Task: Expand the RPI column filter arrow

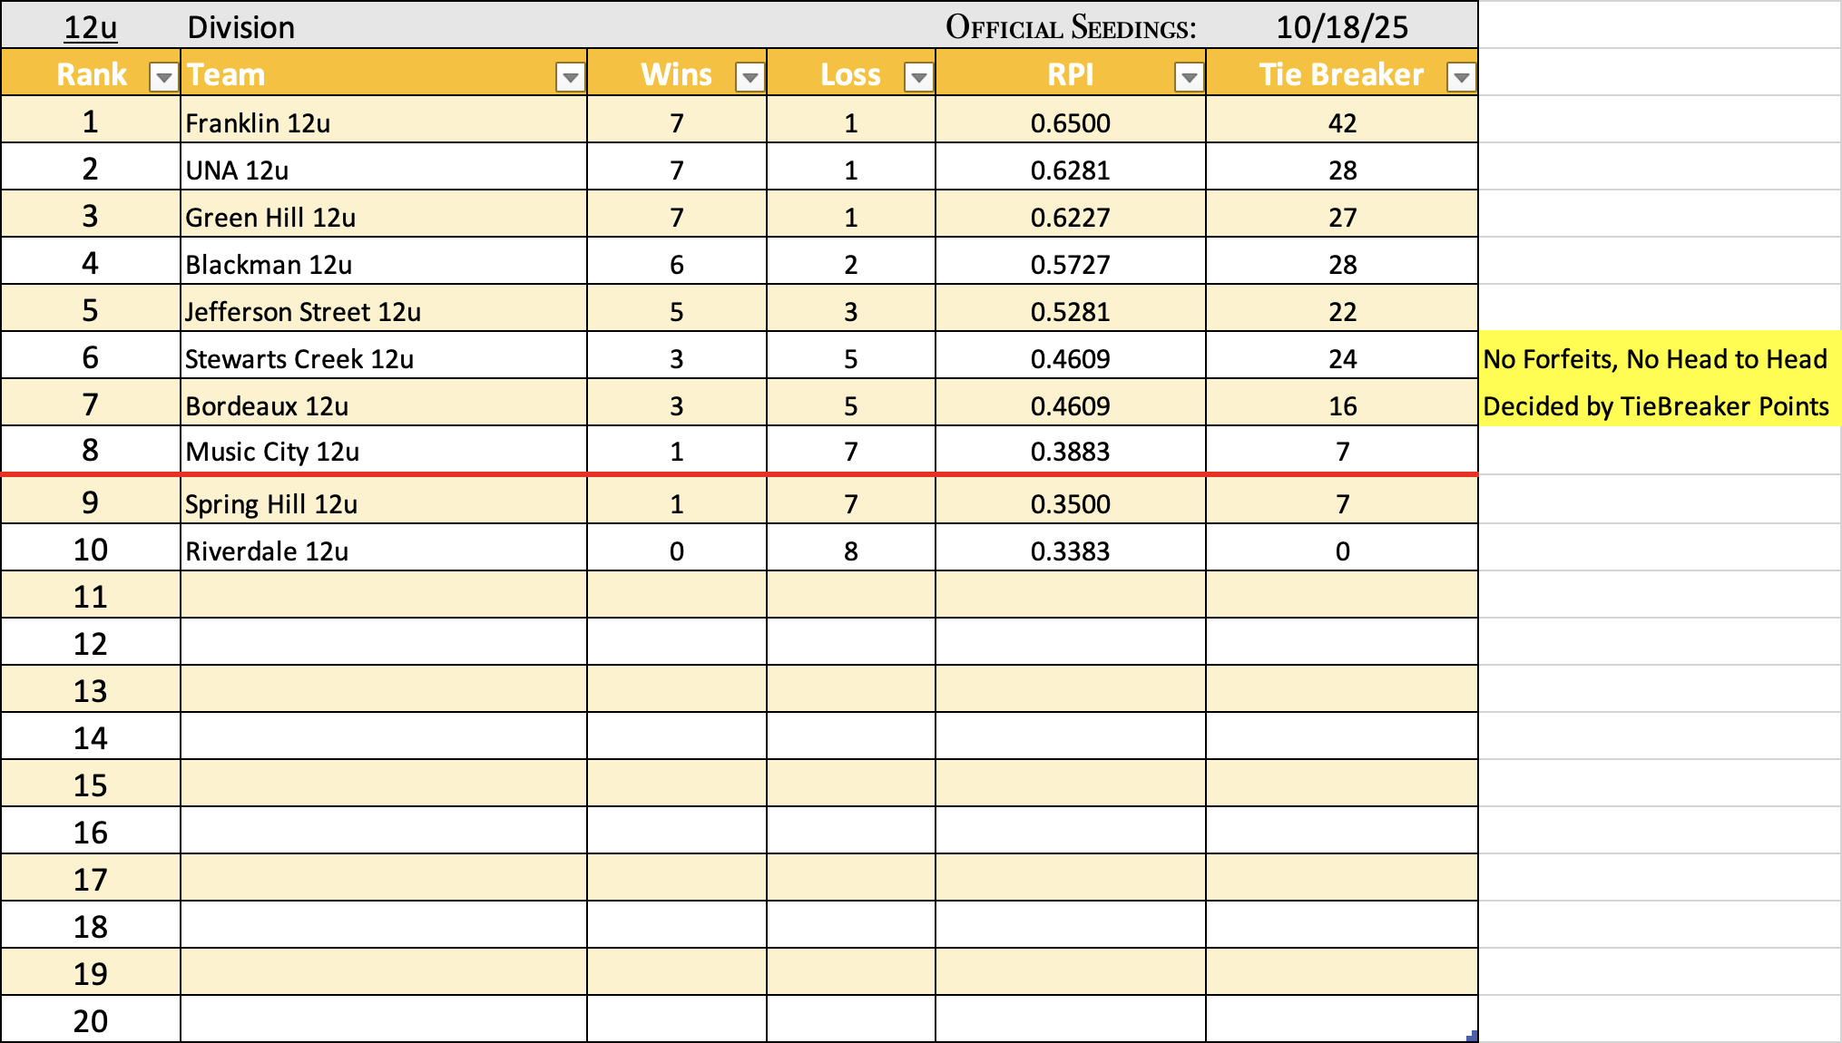Action: [1189, 78]
